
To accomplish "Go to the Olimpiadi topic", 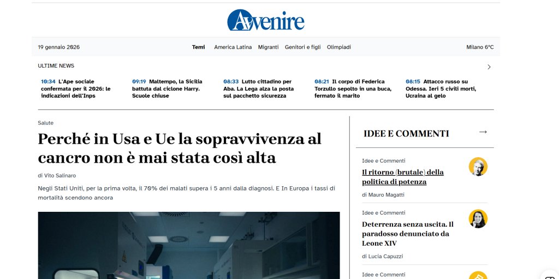I will click(x=338, y=47).
